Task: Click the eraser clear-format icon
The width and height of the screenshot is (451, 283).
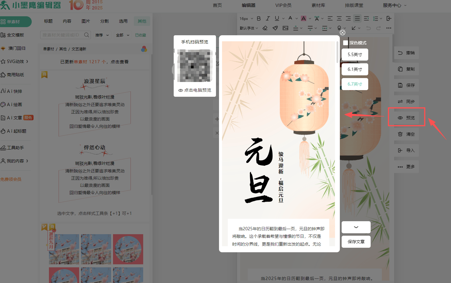Action: click(x=265, y=28)
